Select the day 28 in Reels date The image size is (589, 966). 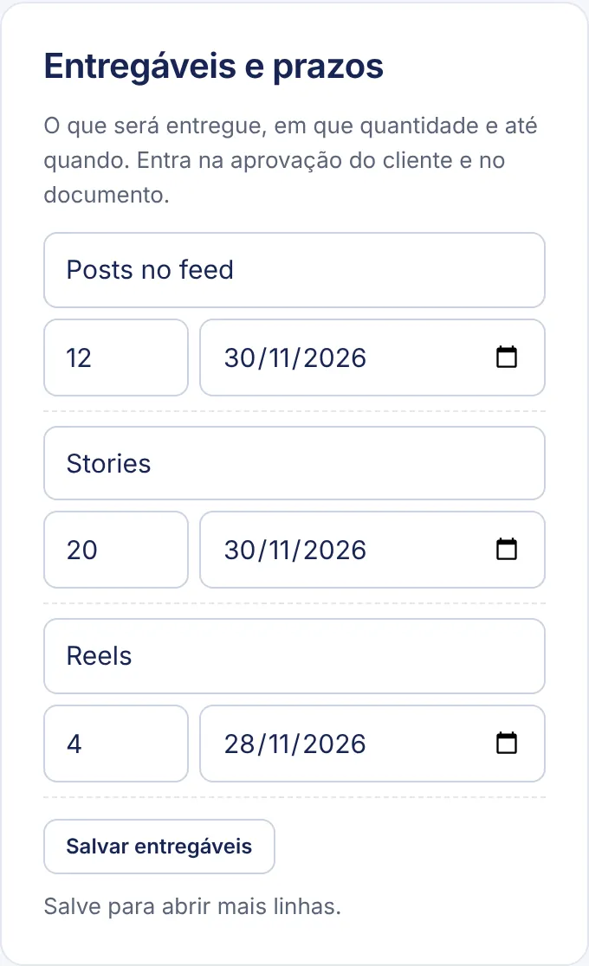click(239, 744)
